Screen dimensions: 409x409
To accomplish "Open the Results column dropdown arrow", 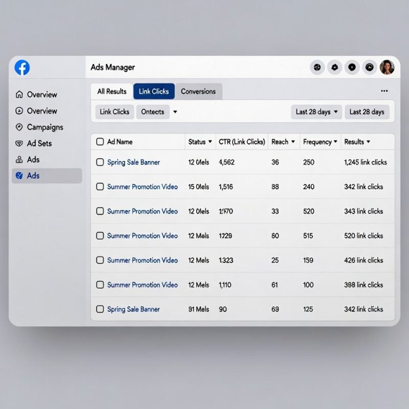I will pyautogui.click(x=368, y=142).
